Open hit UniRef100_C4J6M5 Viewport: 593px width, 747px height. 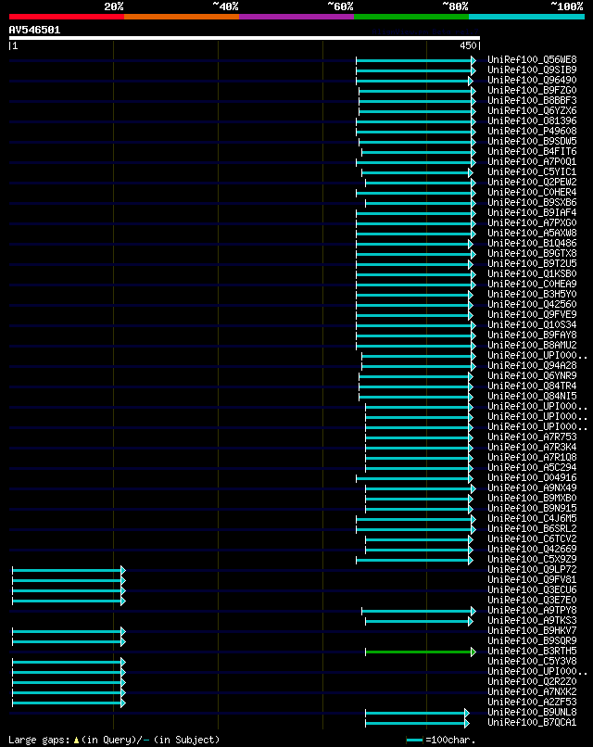(532, 518)
